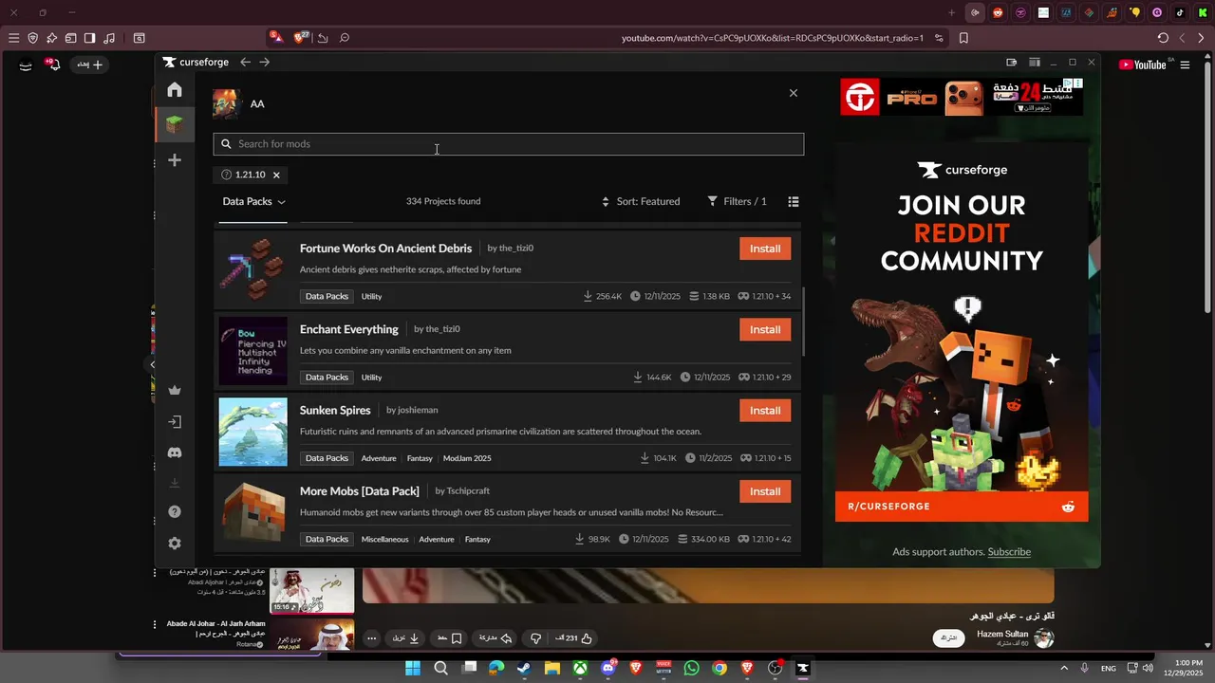Open Windows taskbar search icon
Image resolution: width=1215 pixels, height=683 pixels.
[x=440, y=668]
